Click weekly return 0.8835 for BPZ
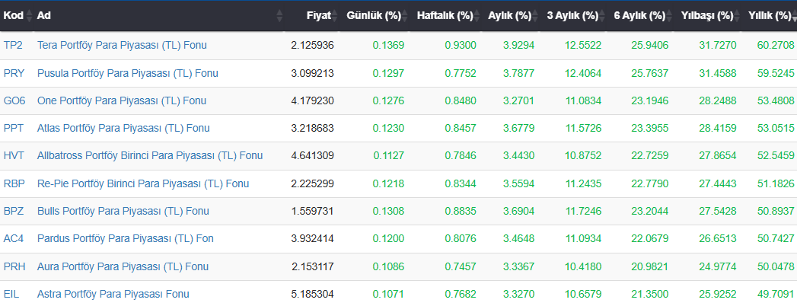This screenshot has height=306, width=797. click(x=461, y=211)
